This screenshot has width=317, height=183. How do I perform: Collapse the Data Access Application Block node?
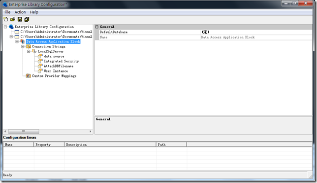17,41
